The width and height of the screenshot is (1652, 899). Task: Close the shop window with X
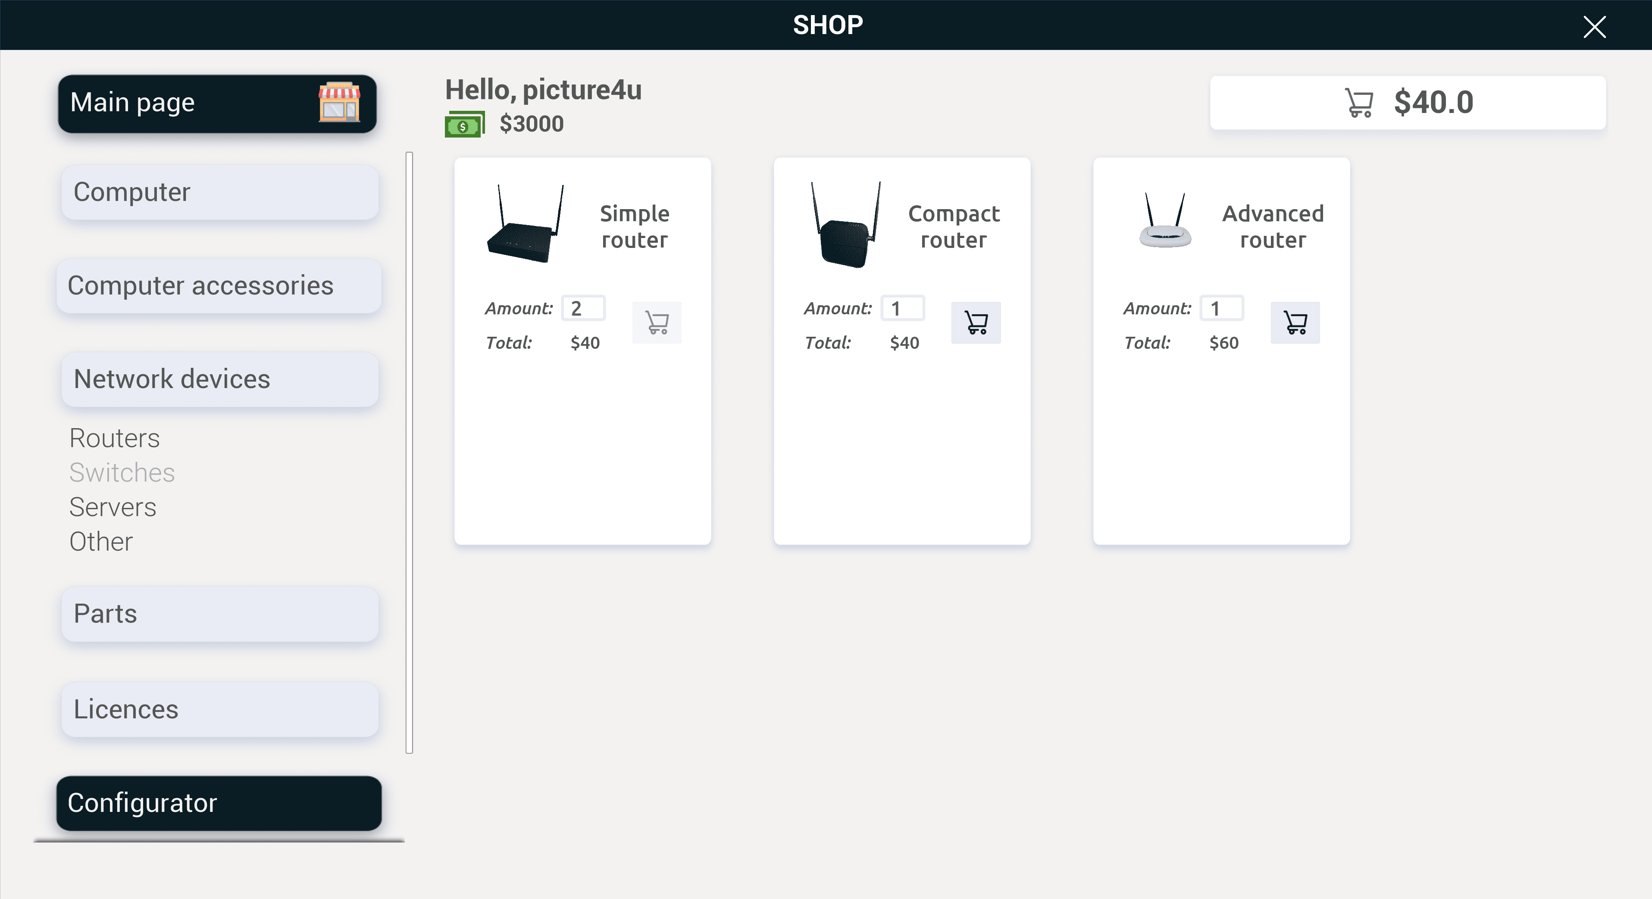tap(1594, 27)
